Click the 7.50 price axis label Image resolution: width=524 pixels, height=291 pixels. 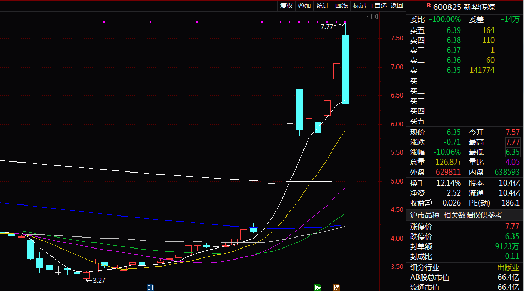pyautogui.click(x=397, y=38)
